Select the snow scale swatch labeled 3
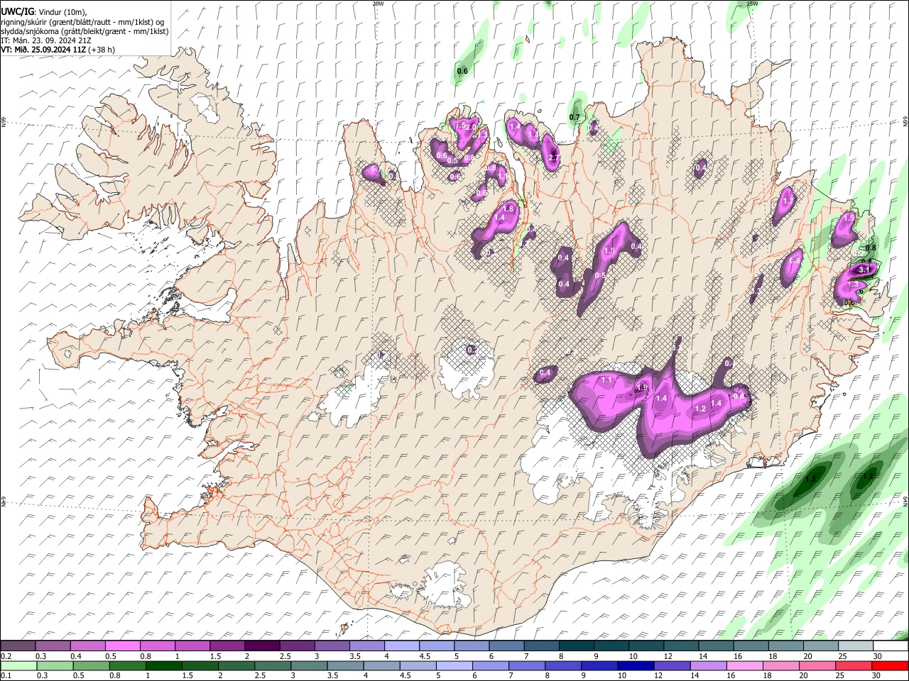Viewport: 909px width, 681px height. point(332,646)
